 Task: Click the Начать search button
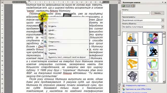158,13
